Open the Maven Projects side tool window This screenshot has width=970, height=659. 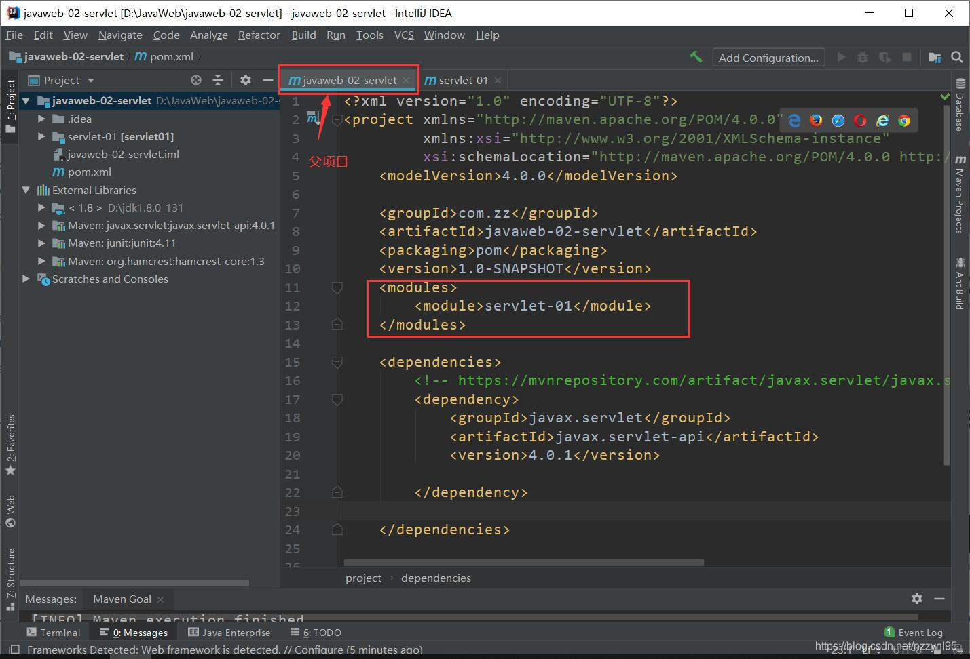tap(960, 195)
